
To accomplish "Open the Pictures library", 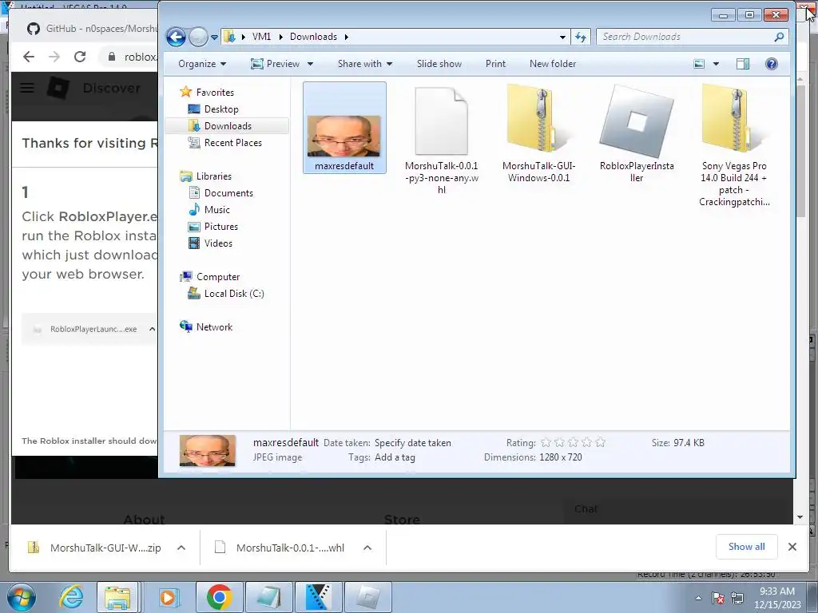I will click(220, 226).
